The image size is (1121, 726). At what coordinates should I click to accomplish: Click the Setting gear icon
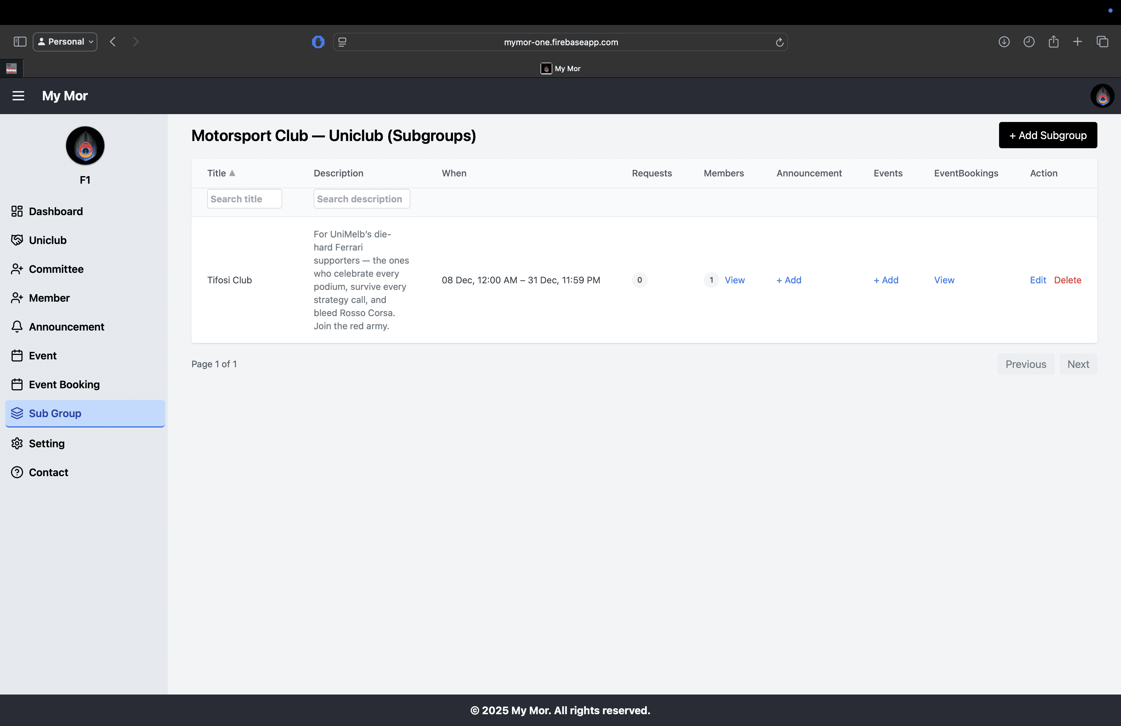(x=17, y=443)
